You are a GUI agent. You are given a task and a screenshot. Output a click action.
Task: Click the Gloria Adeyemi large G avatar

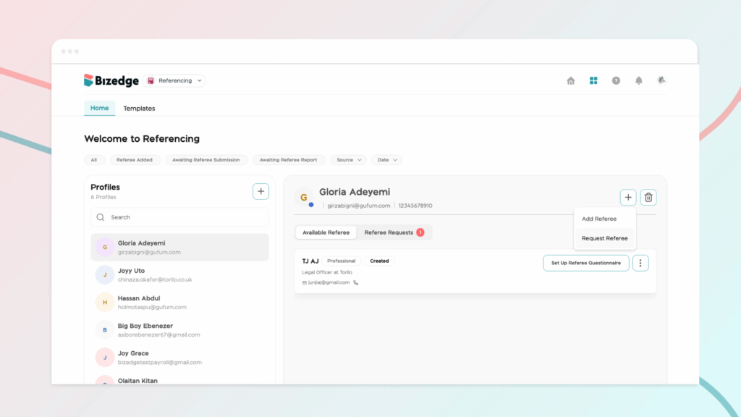click(x=304, y=198)
